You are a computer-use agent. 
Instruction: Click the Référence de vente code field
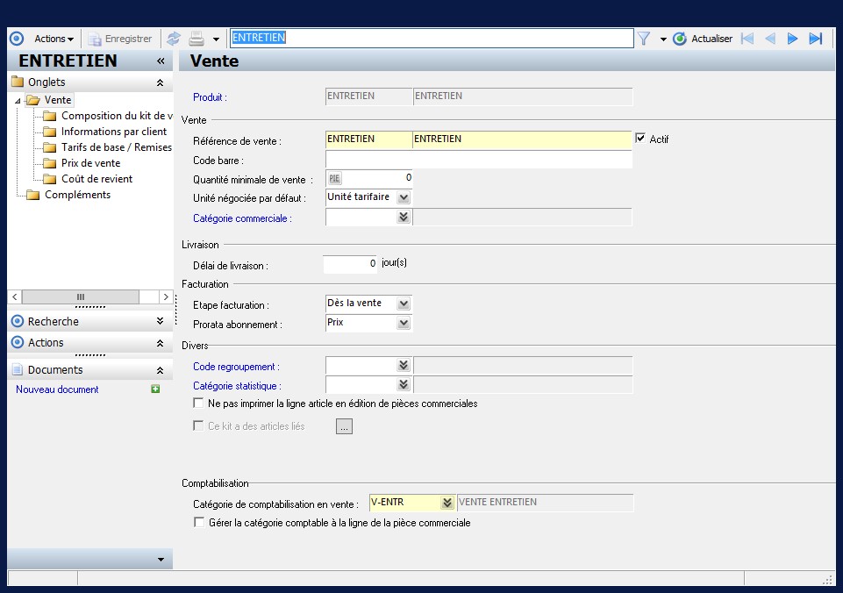pyautogui.click(x=368, y=139)
